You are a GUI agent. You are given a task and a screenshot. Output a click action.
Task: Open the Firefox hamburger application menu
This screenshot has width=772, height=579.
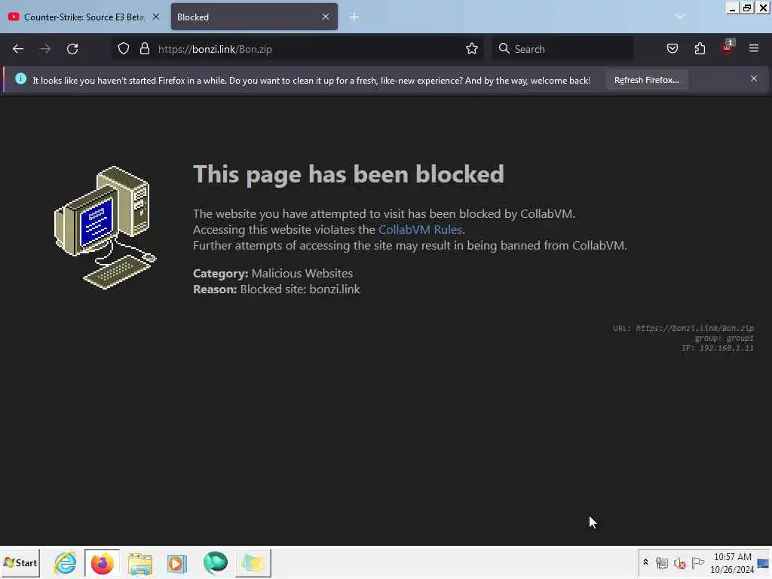[x=754, y=49]
